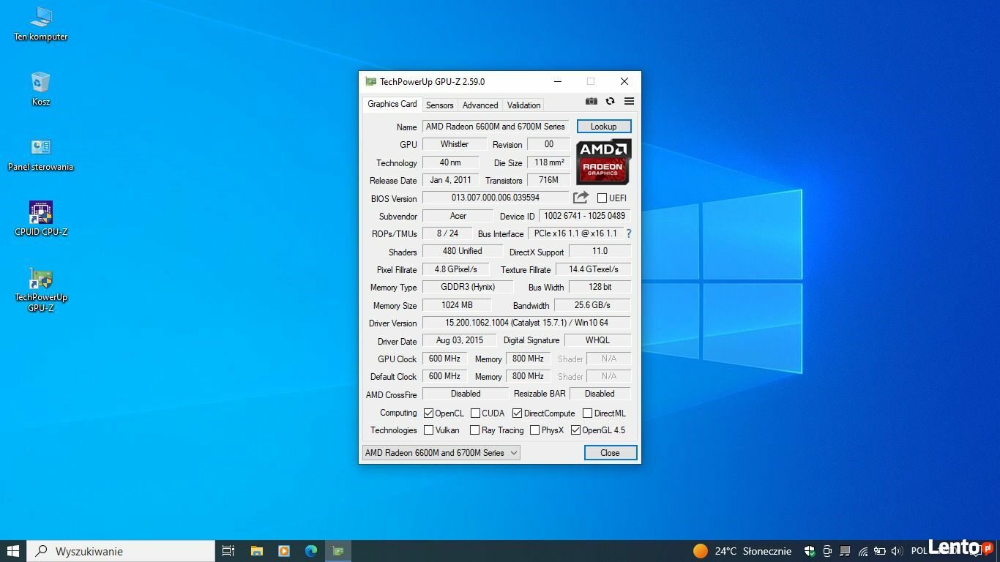Click the GPU Name field
Screen dimensions: 1000x562
[496, 127]
